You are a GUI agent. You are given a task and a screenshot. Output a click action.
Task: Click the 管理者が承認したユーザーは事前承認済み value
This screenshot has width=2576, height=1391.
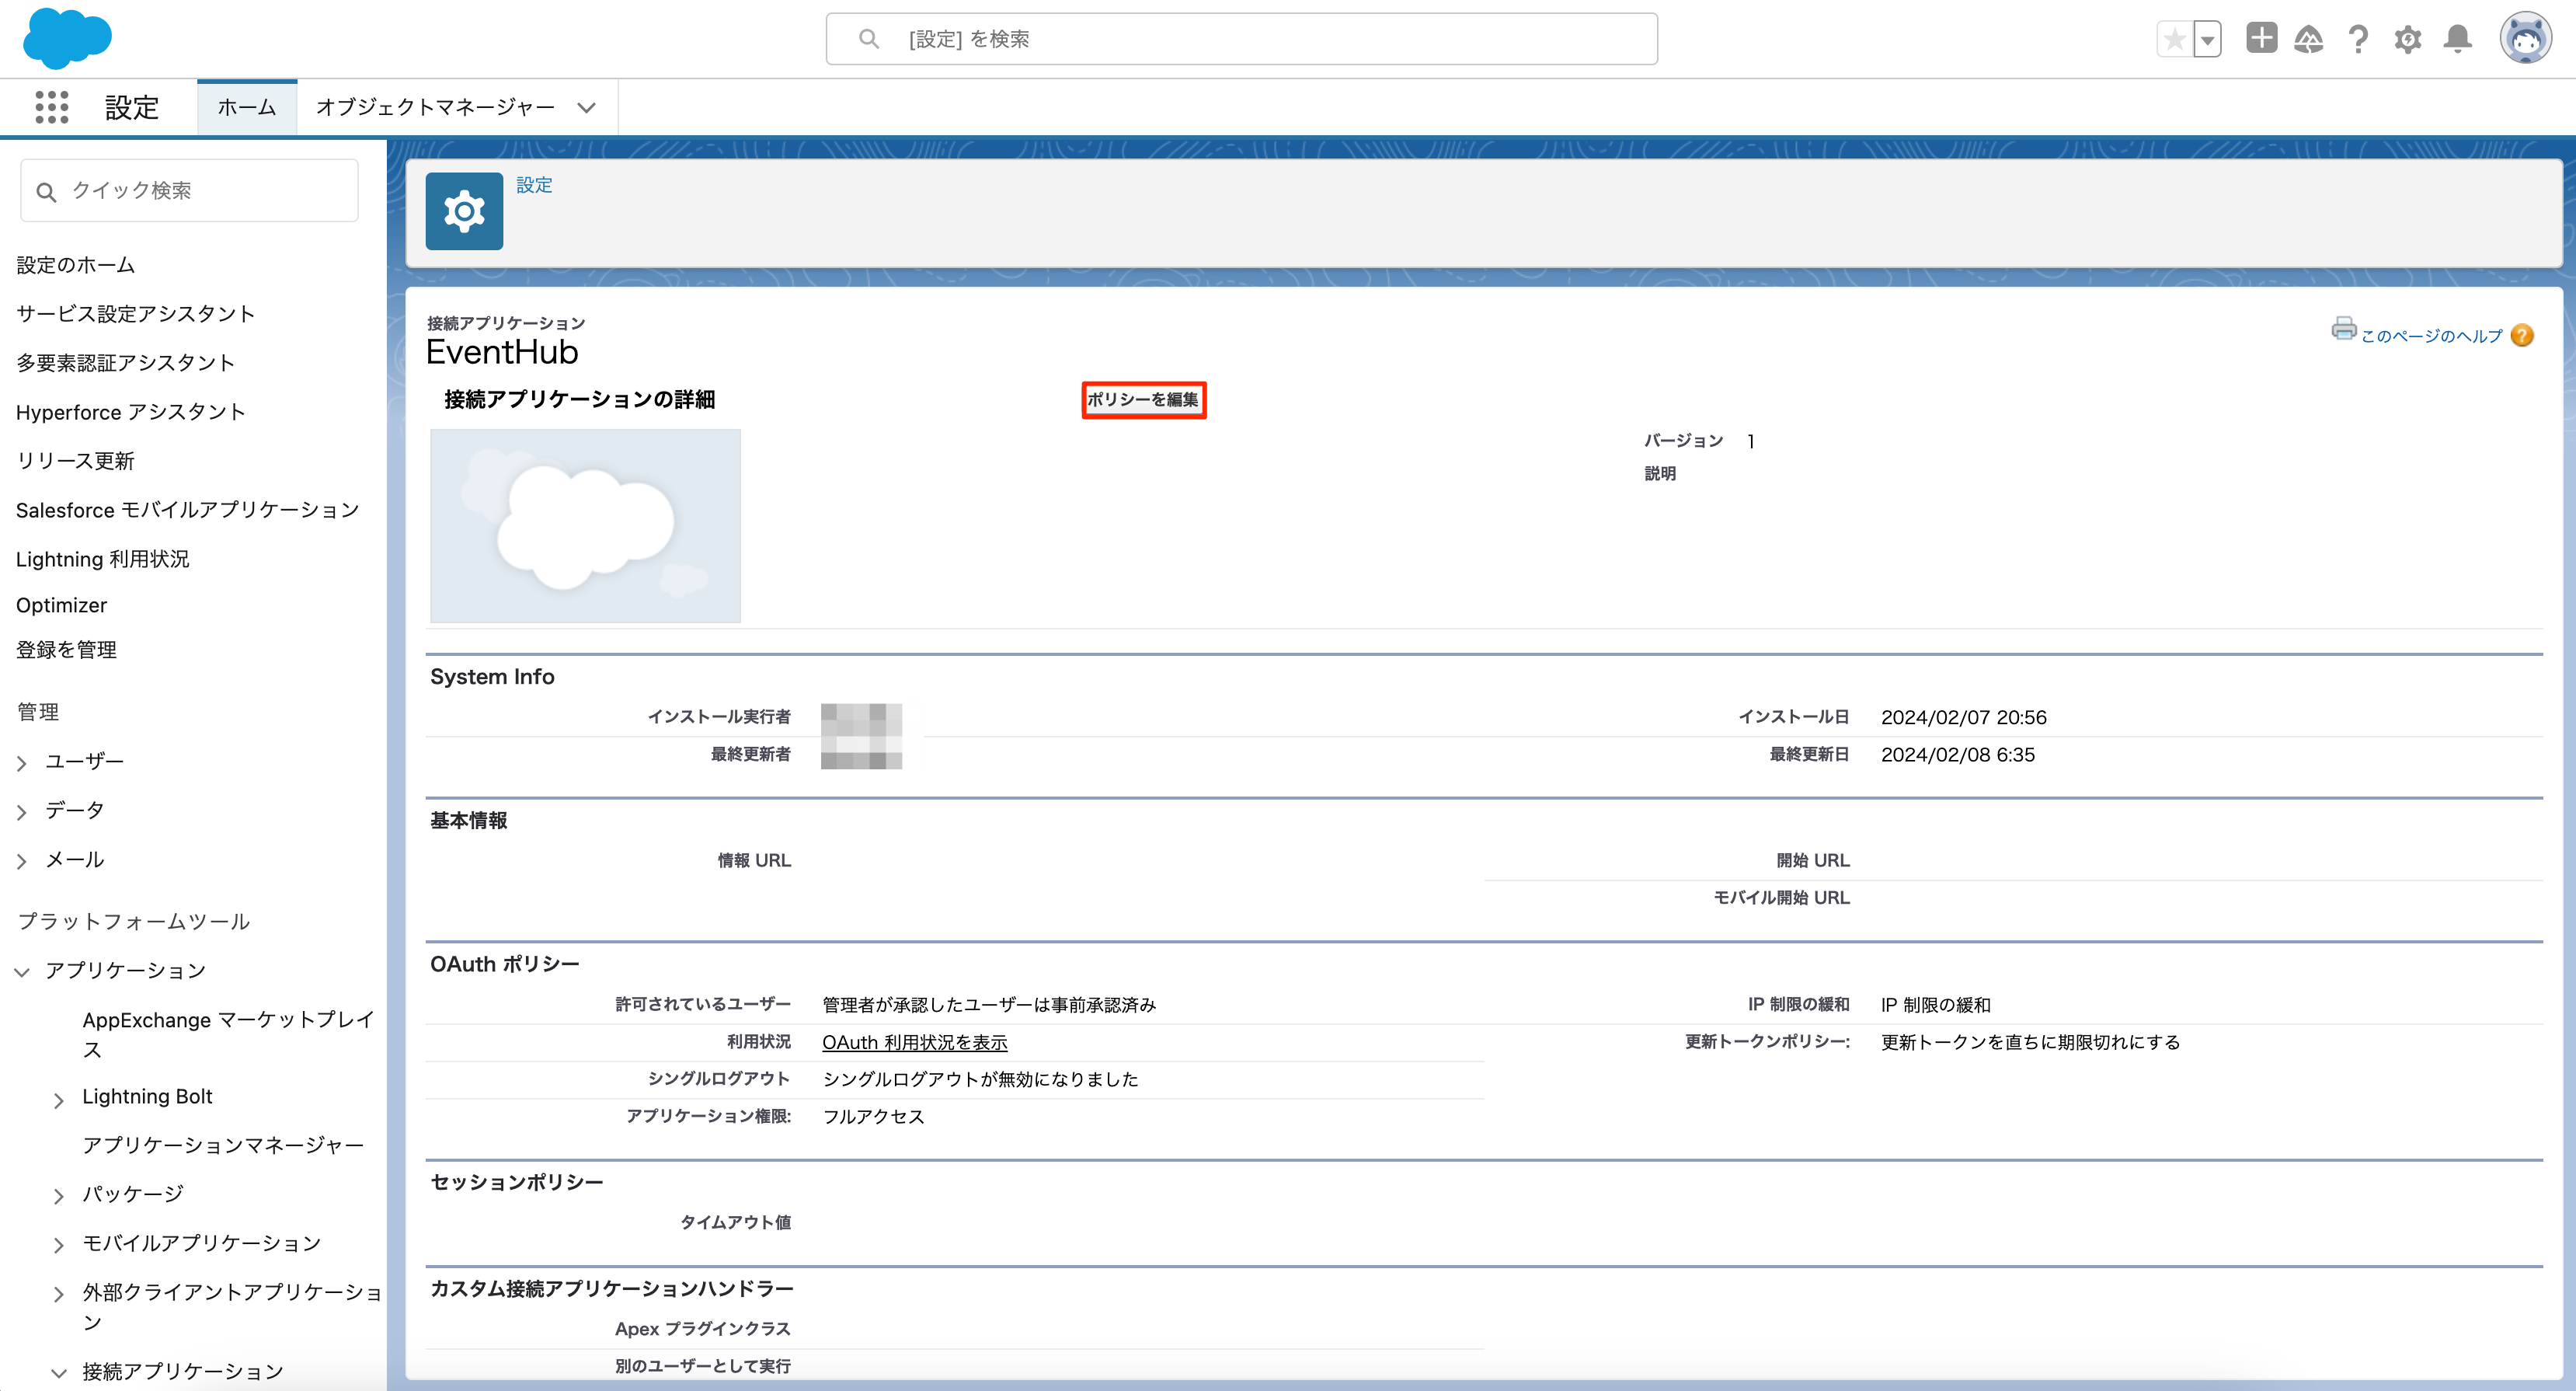pos(988,1005)
